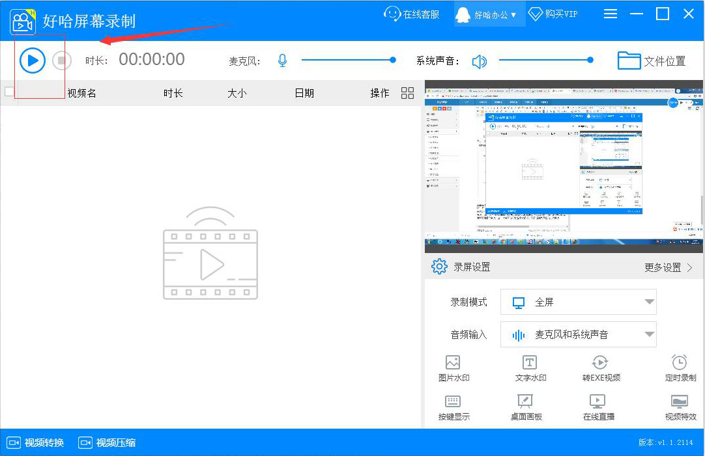Image resolution: width=705 pixels, height=456 pixels.
Task: Open 视频压缩 video compression
Action: click(107, 442)
